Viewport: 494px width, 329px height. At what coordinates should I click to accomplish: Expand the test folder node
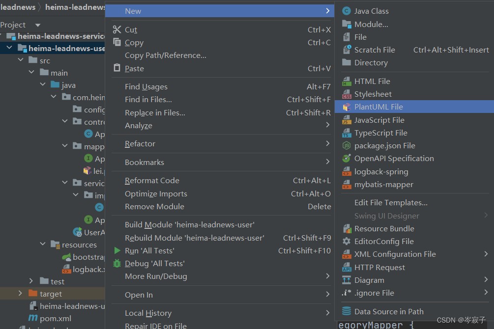point(31,281)
